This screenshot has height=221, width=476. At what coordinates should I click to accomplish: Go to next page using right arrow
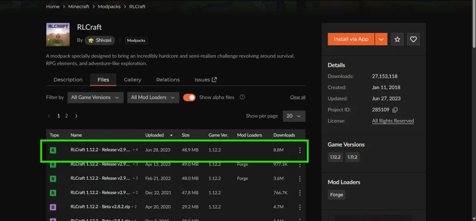click(x=76, y=116)
